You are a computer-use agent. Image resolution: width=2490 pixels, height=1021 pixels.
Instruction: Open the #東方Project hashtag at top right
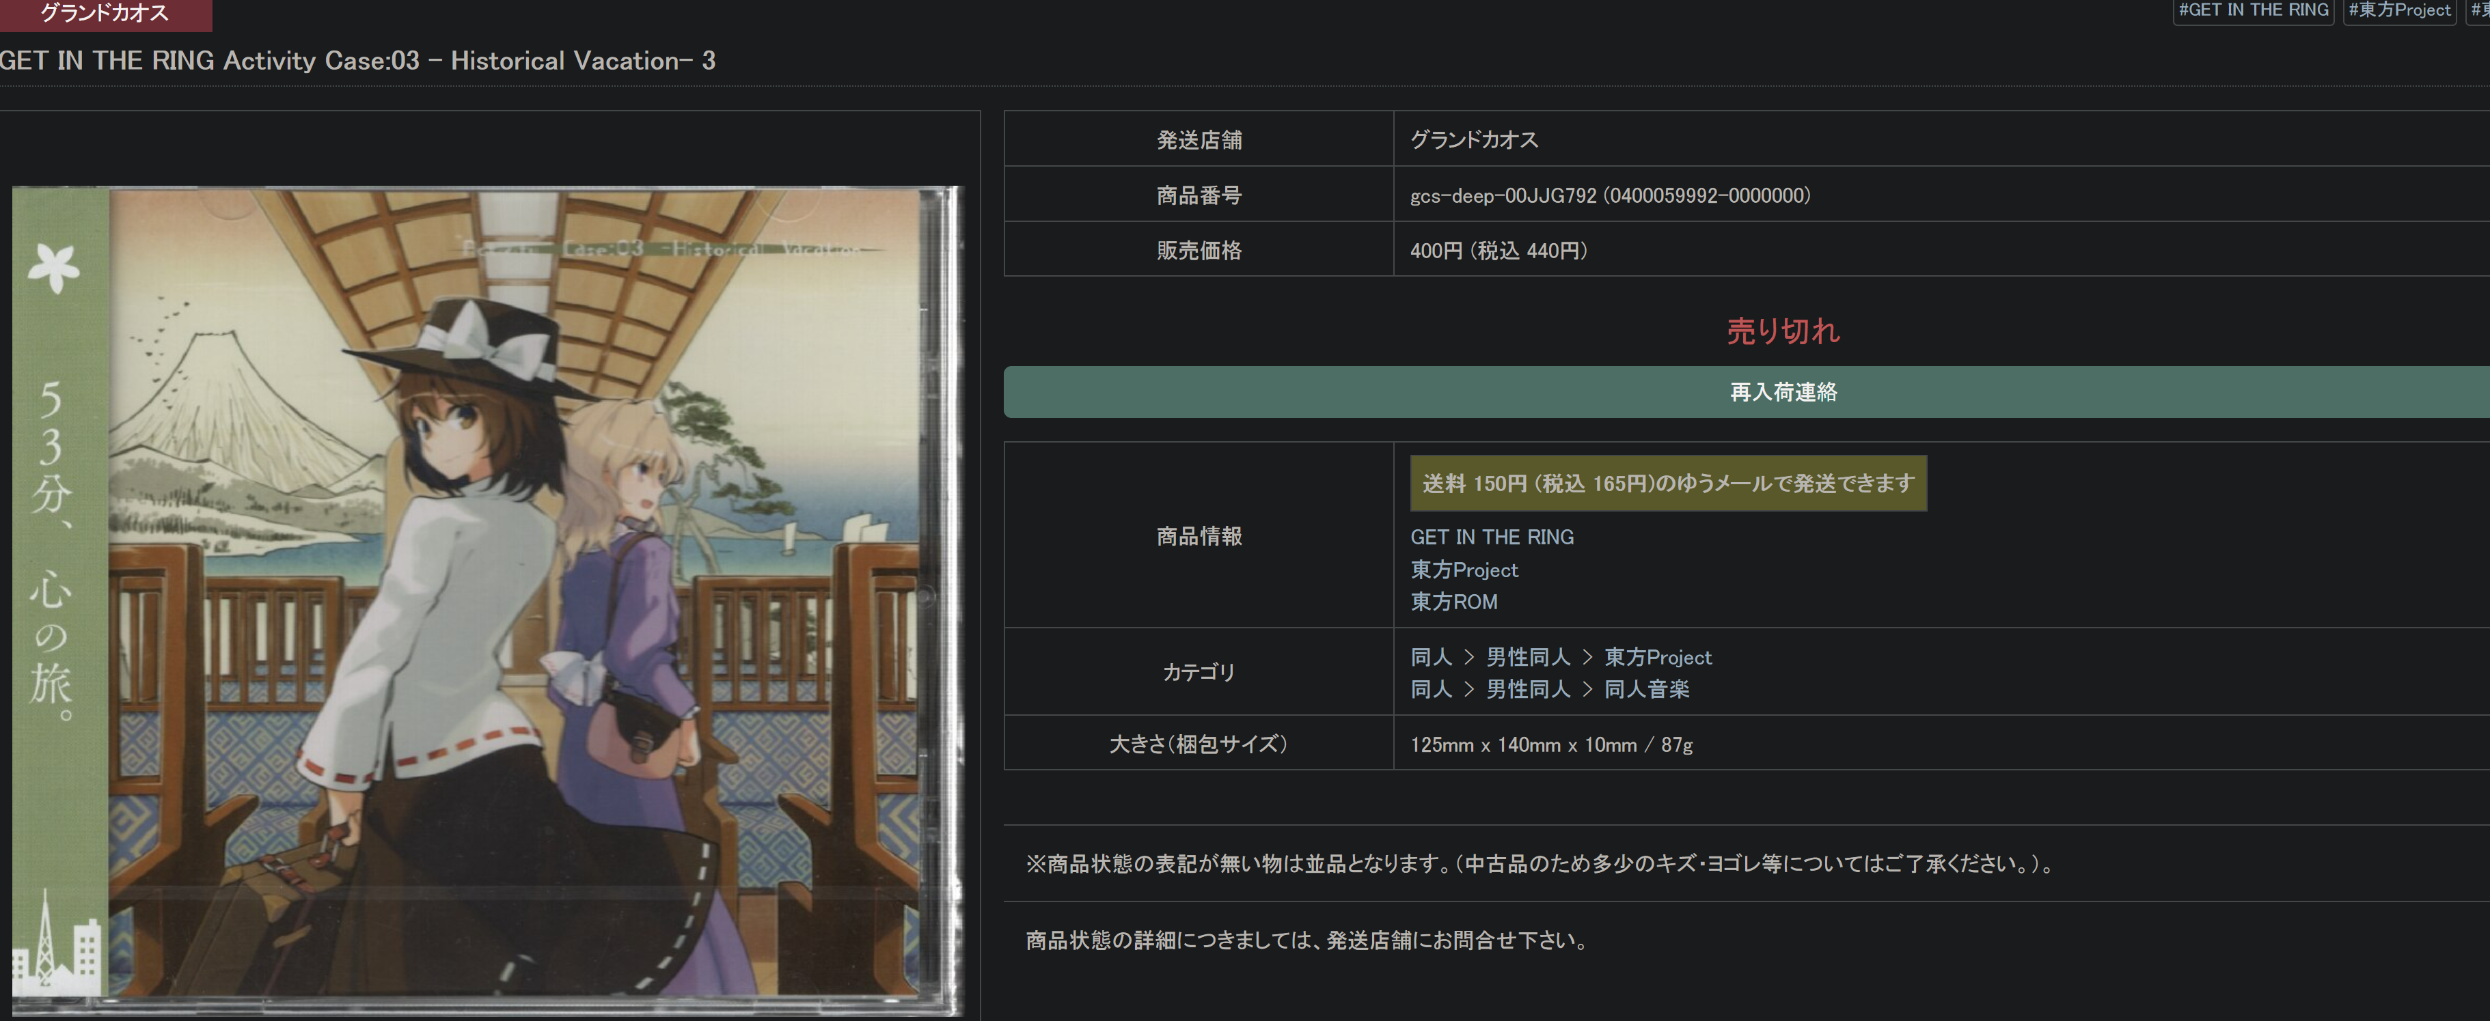(2399, 11)
